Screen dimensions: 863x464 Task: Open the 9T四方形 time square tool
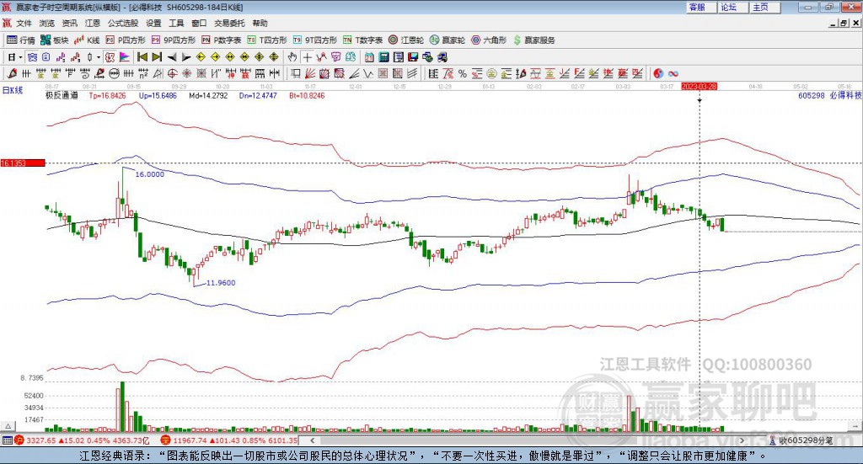tap(315, 40)
